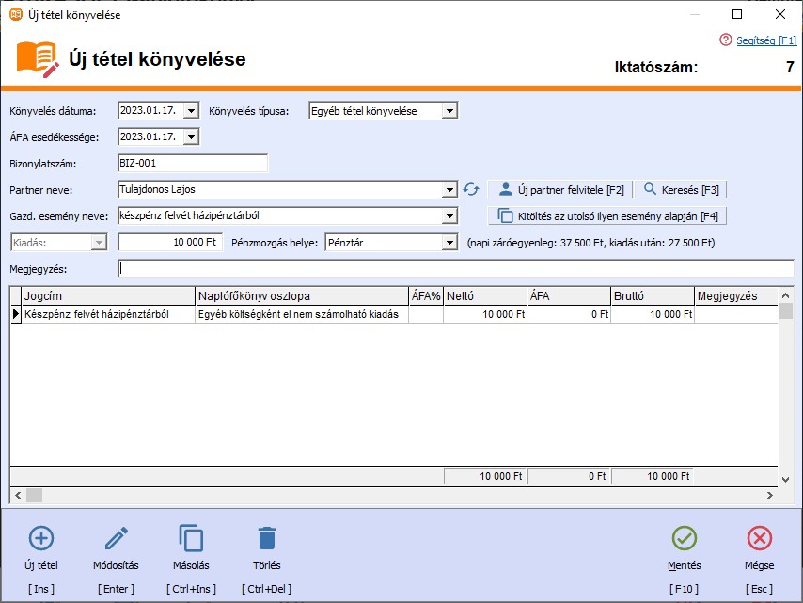Select the Módosítás pencil icon
803x603 pixels.
coord(116,539)
